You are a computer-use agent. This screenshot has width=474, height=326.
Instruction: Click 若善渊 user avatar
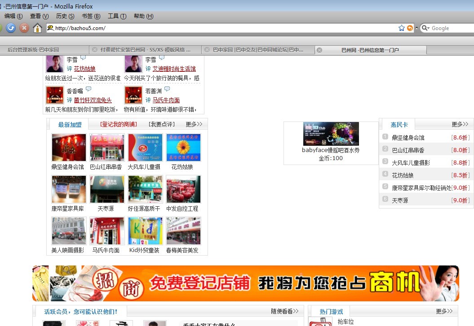(133, 95)
